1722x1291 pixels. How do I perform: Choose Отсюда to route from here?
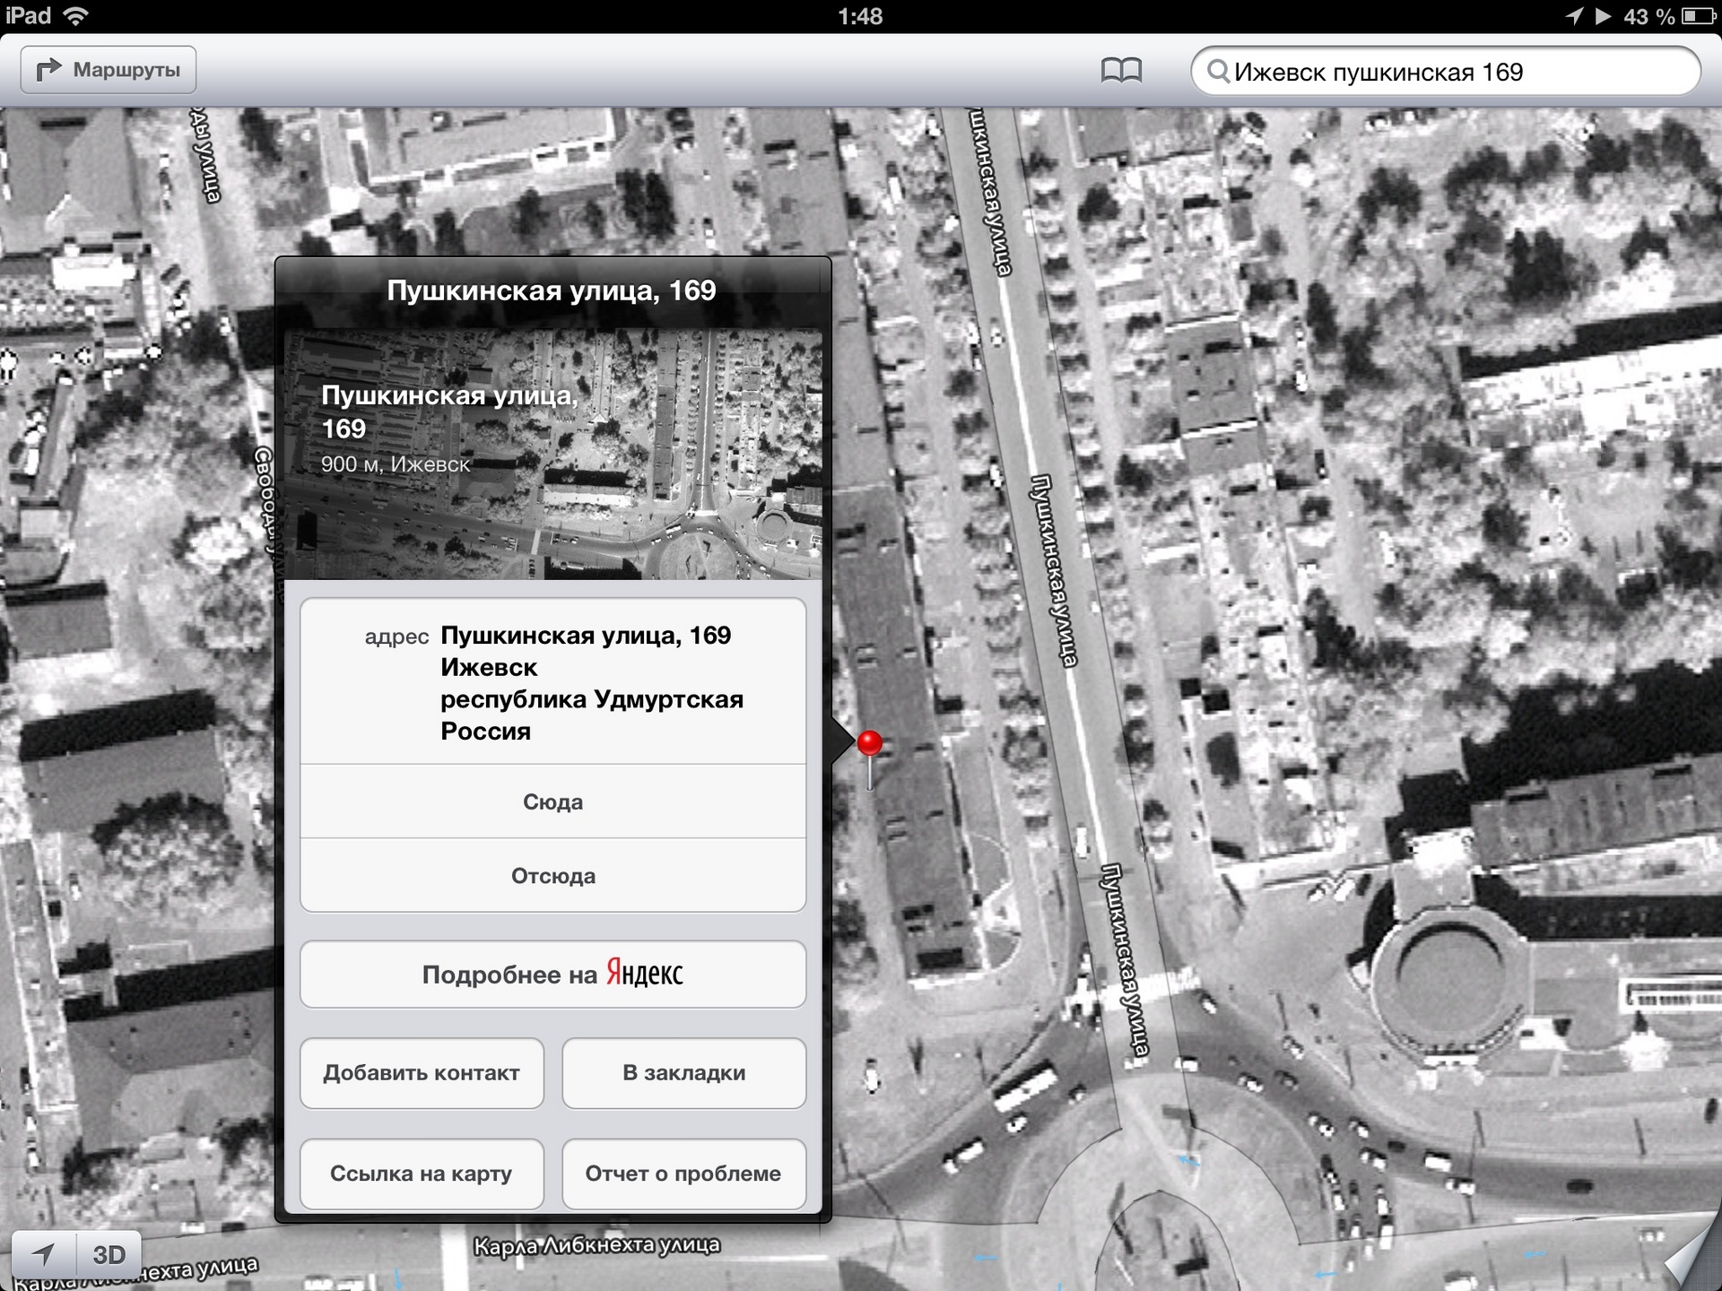coord(552,876)
